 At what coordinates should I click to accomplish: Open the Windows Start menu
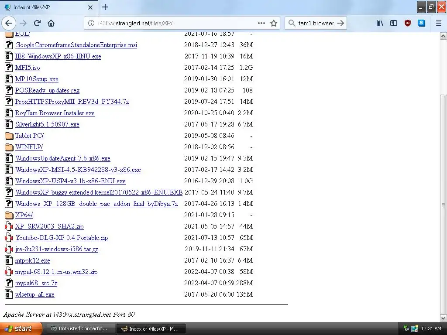click(21, 328)
